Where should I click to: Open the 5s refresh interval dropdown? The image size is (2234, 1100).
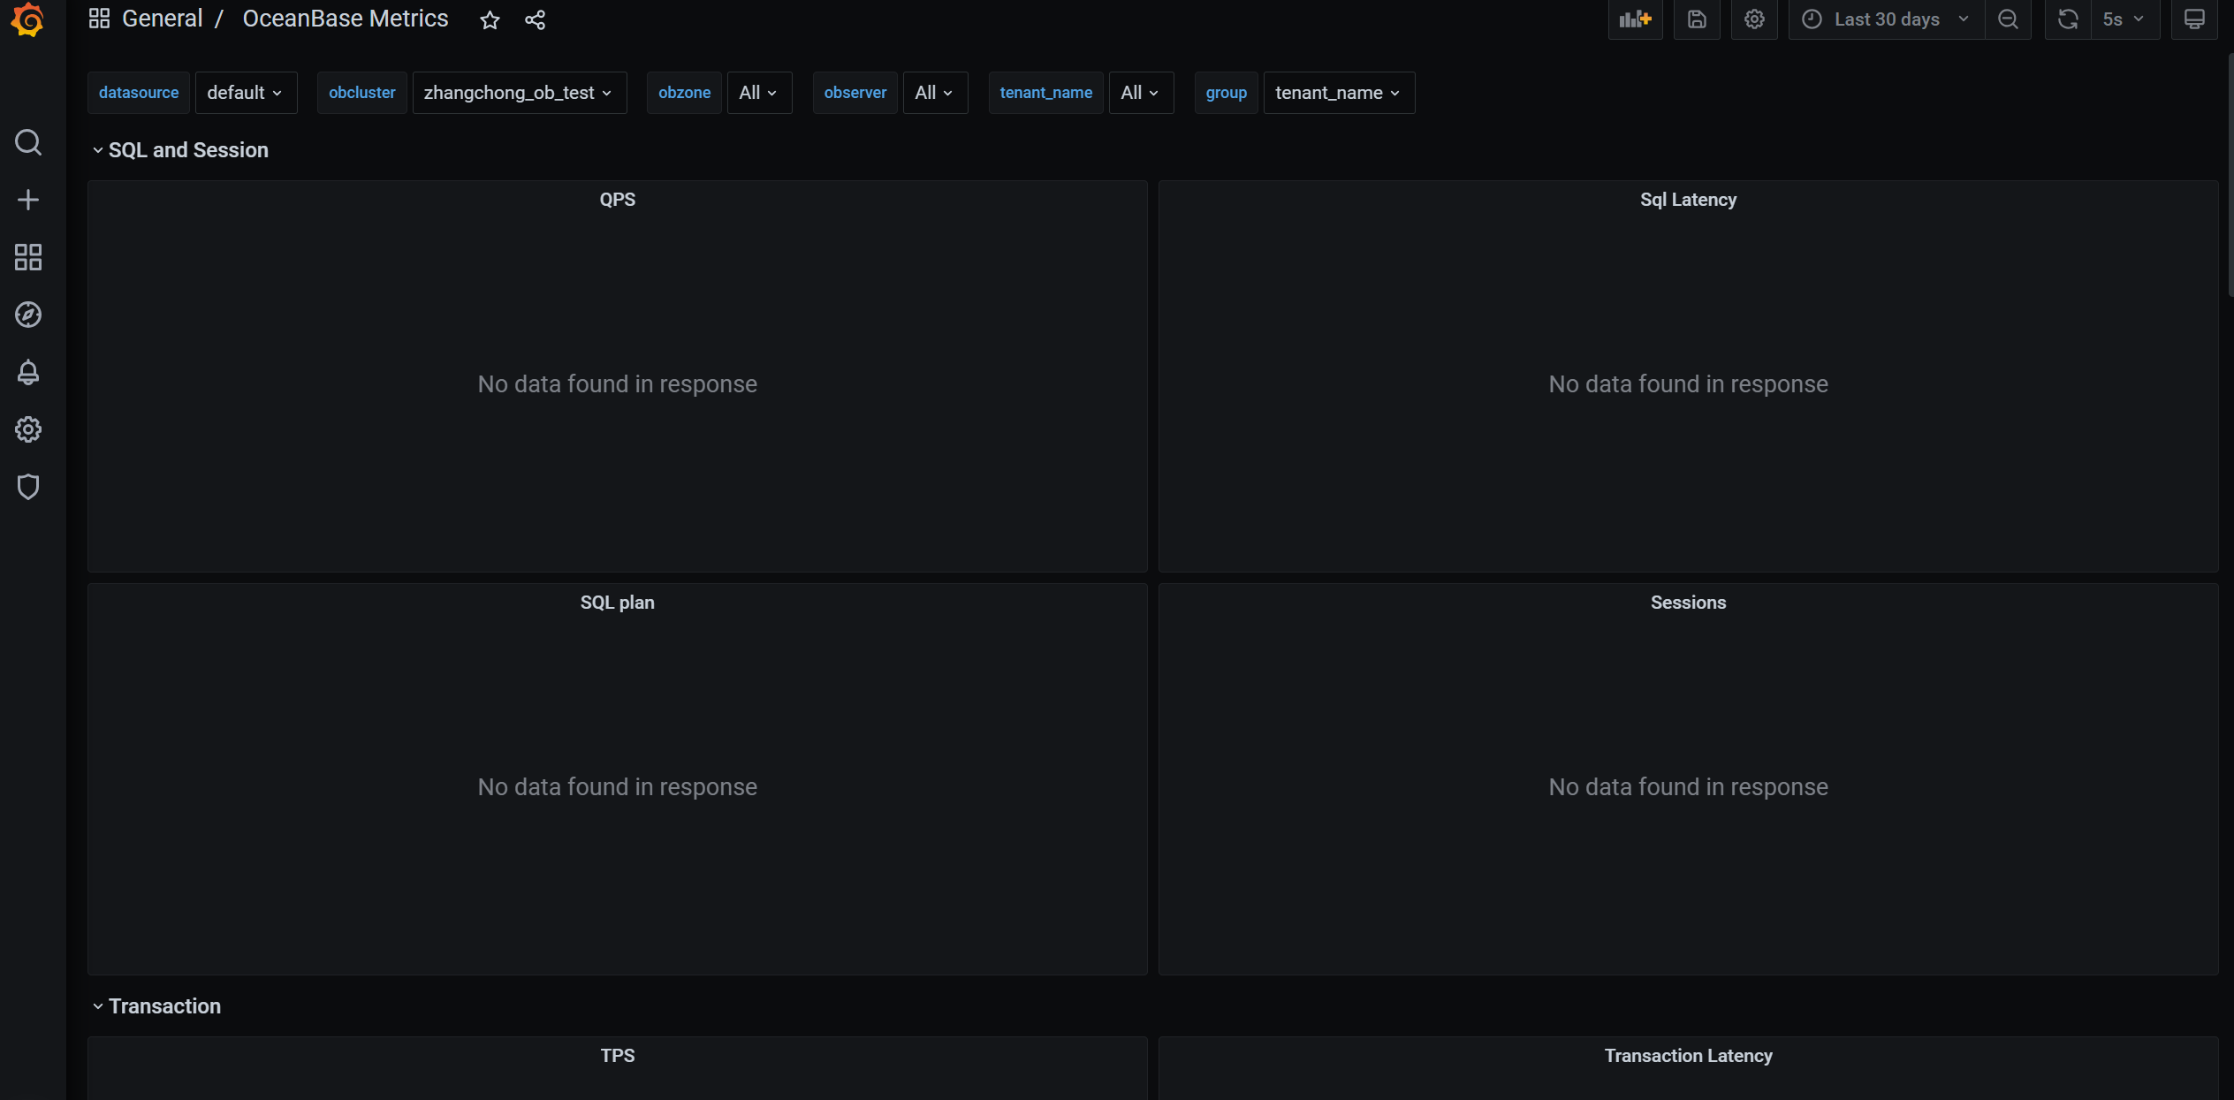(2124, 19)
